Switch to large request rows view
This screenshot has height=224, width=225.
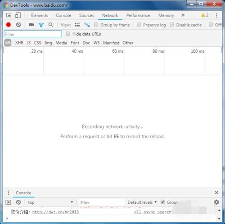point(77,25)
